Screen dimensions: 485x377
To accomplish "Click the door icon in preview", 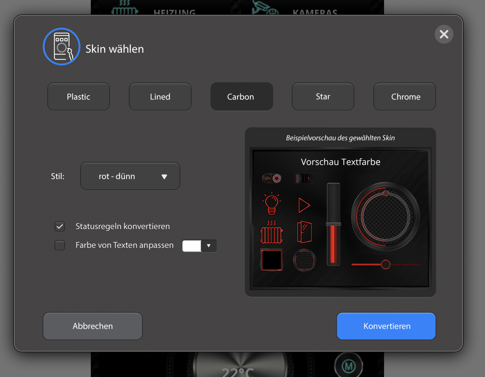I will point(304,232).
